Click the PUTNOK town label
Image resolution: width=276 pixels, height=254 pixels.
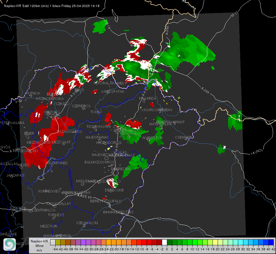(33, 93)
